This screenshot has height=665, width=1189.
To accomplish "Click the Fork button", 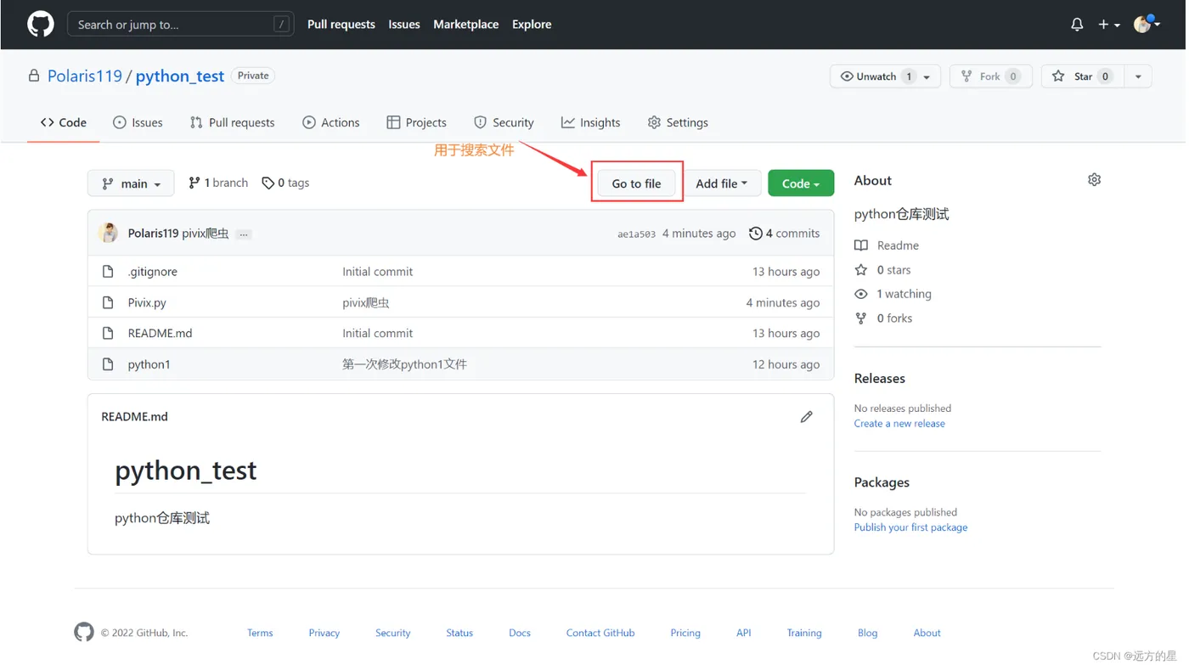I will pyautogui.click(x=992, y=76).
